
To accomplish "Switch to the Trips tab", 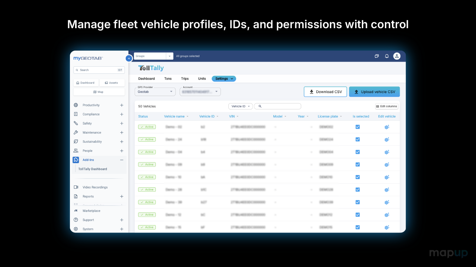I will click(185, 79).
